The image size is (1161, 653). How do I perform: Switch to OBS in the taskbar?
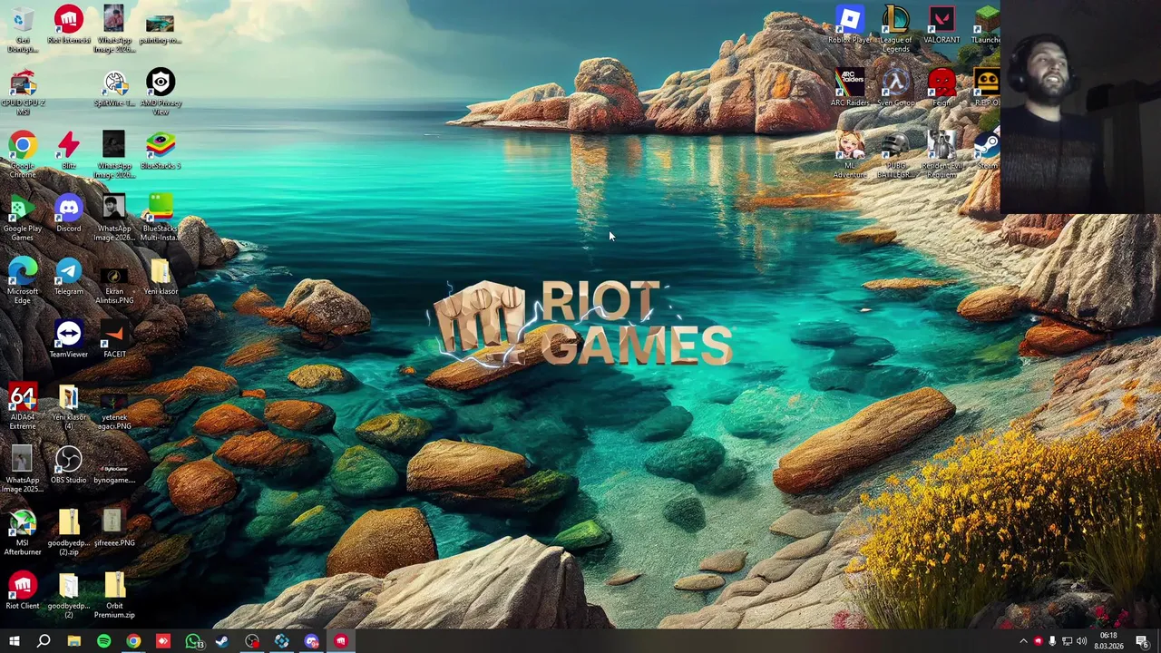pyautogui.click(x=252, y=641)
